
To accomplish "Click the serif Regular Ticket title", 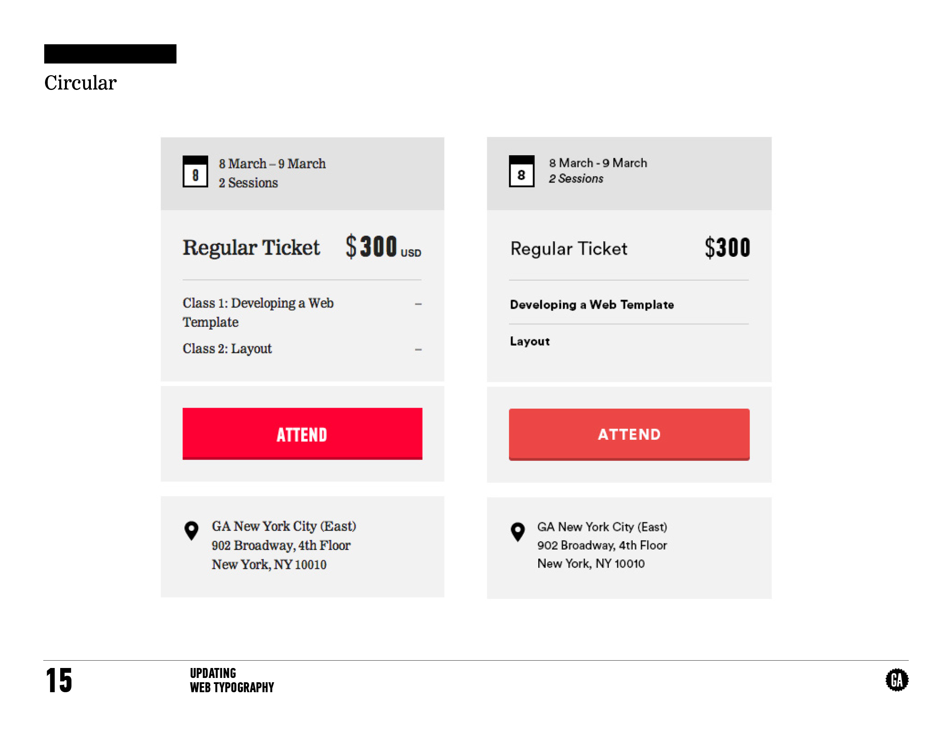I will [251, 247].
